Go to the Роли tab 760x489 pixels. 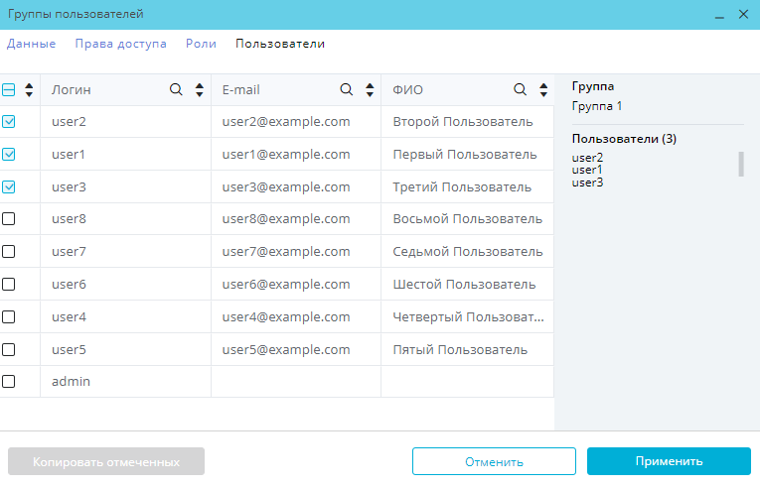point(201,44)
